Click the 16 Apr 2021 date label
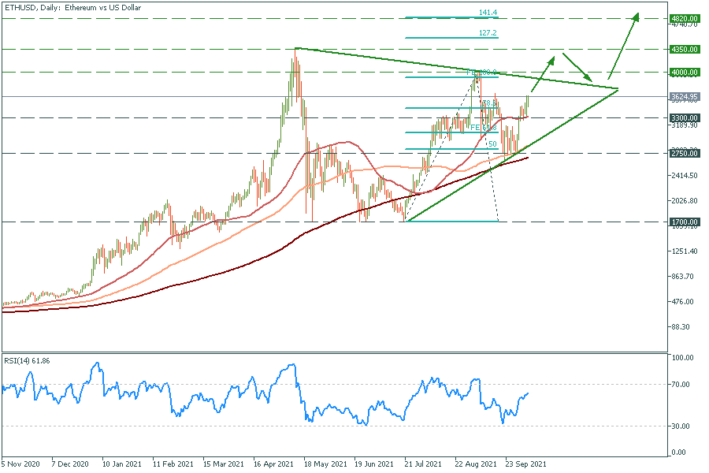Image resolution: width=709 pixels, height=473 pixels. coord(274,464)
